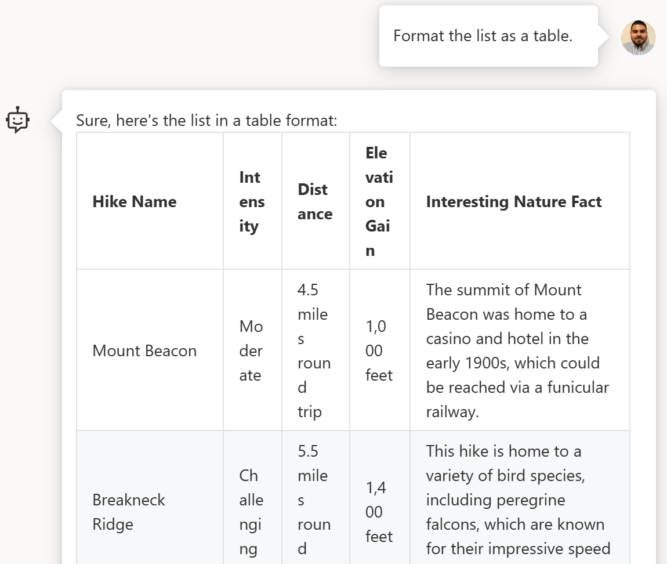Click the Moderate intensity cell
This screenshot has width=667, height=564.
coord(251,351)
